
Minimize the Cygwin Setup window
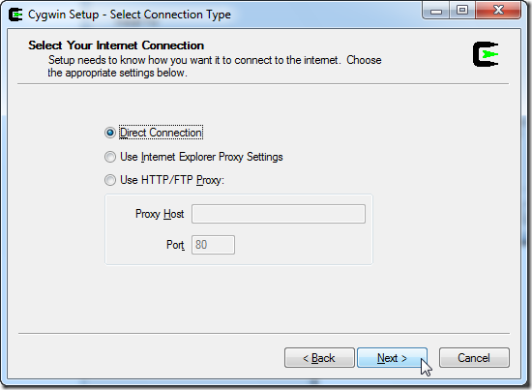(436, 11)
